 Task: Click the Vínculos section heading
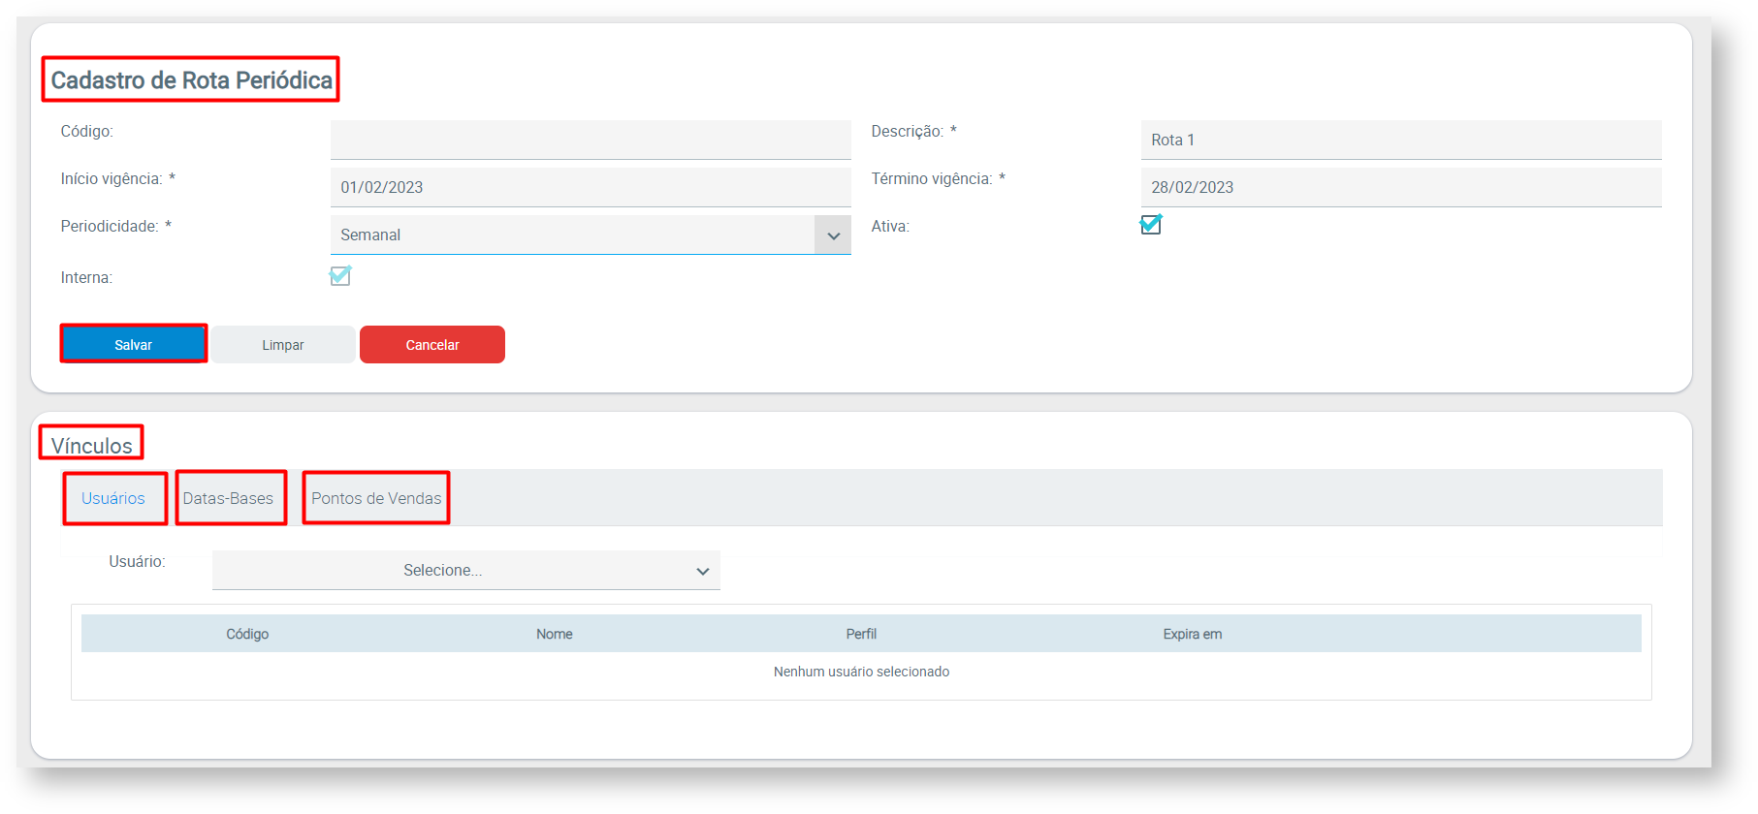pos(92,446)
